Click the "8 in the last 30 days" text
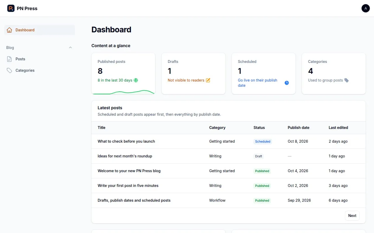The width and height of the screenshot is (374, 233). [115, 80]
